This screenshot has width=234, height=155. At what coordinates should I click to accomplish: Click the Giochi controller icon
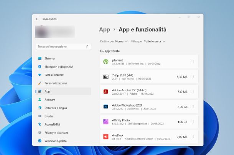click(x=40, y=116)
